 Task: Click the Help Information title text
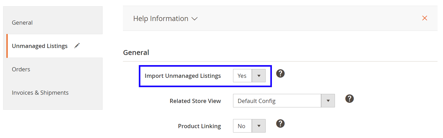point(161,19)
